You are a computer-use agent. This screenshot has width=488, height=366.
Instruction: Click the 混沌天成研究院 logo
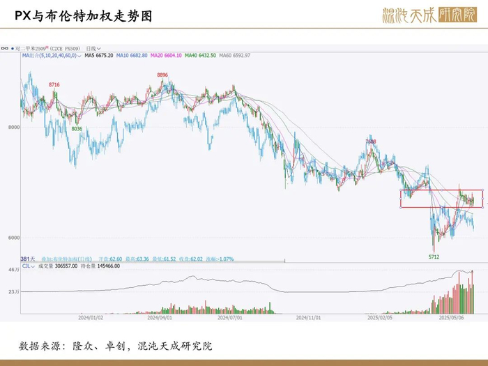coord(429,15)
